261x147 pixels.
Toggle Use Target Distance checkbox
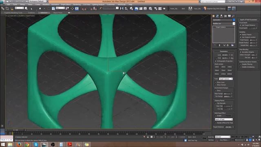coord(241,25)
